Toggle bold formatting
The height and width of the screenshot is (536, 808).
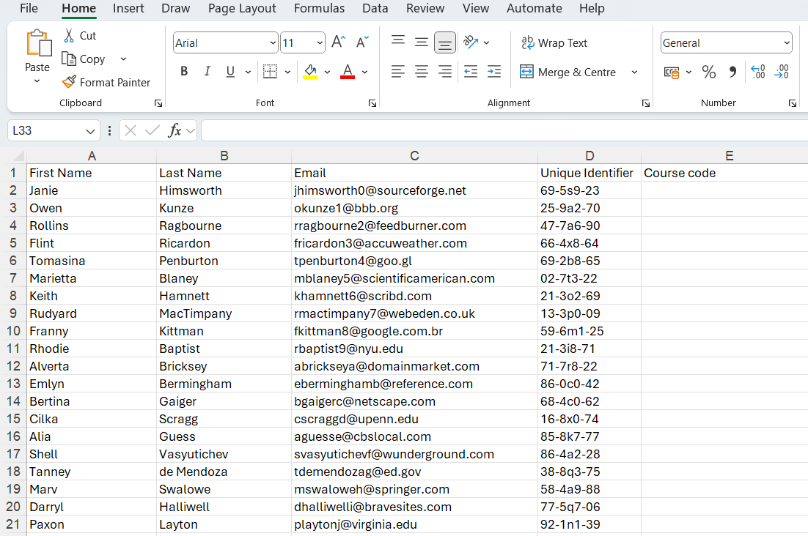click(184, 72)
